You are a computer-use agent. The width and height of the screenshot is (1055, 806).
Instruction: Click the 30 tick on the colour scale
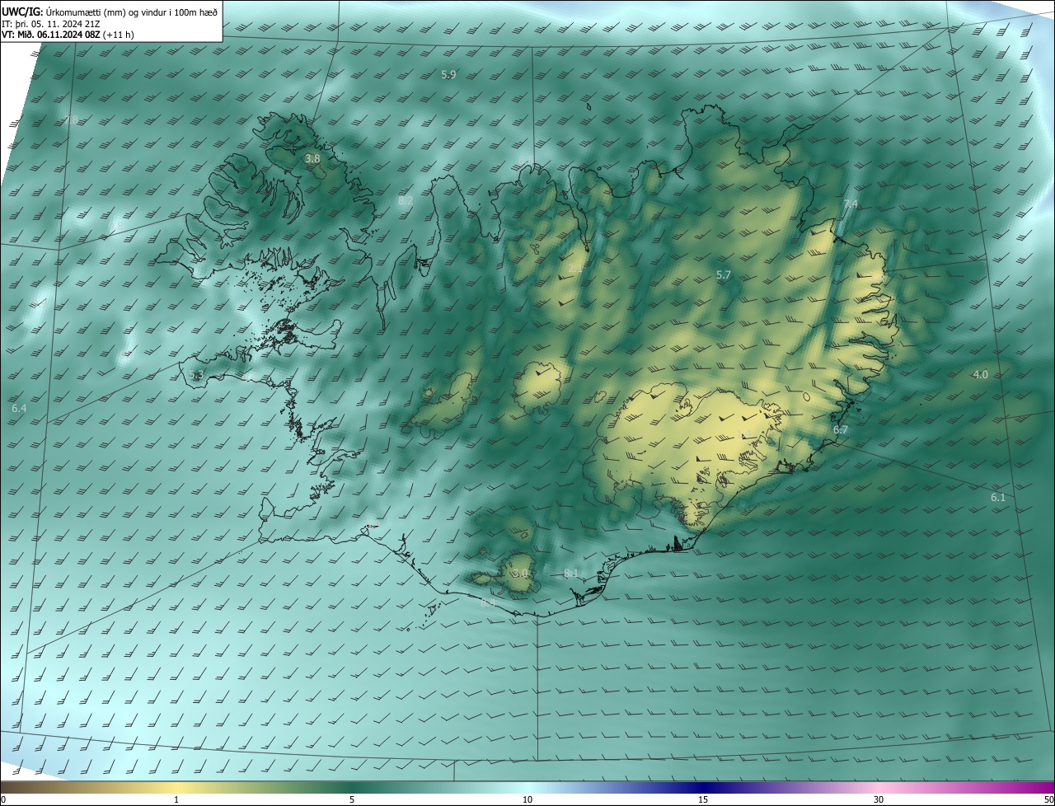[879, 799]
